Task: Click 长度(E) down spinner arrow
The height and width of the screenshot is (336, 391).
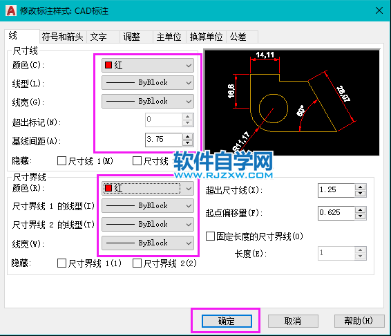Action: click(361, 256)
